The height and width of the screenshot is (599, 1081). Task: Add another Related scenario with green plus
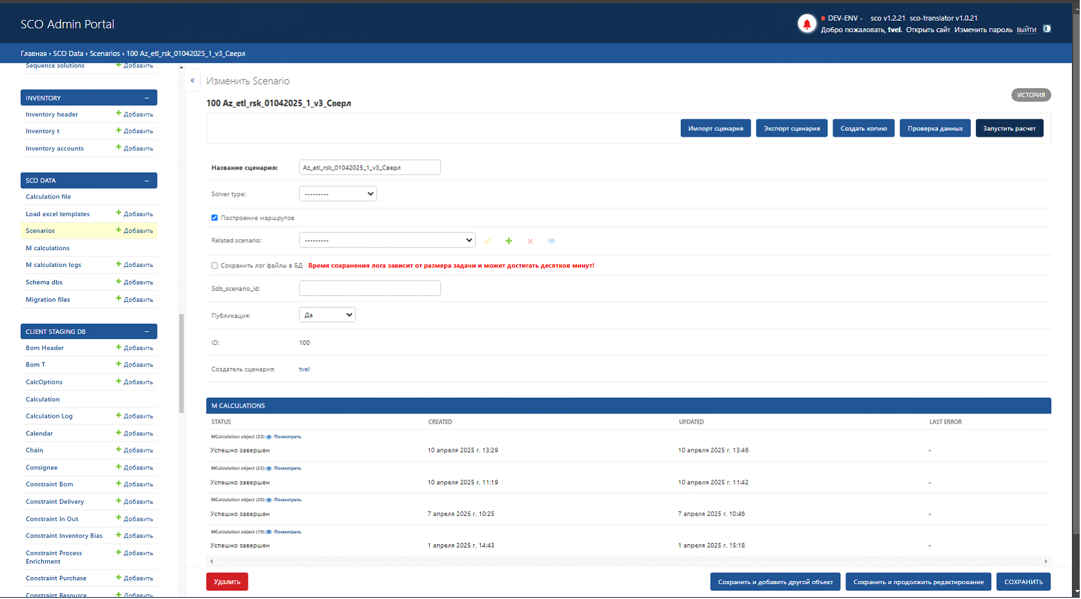(x=509, y=241)
